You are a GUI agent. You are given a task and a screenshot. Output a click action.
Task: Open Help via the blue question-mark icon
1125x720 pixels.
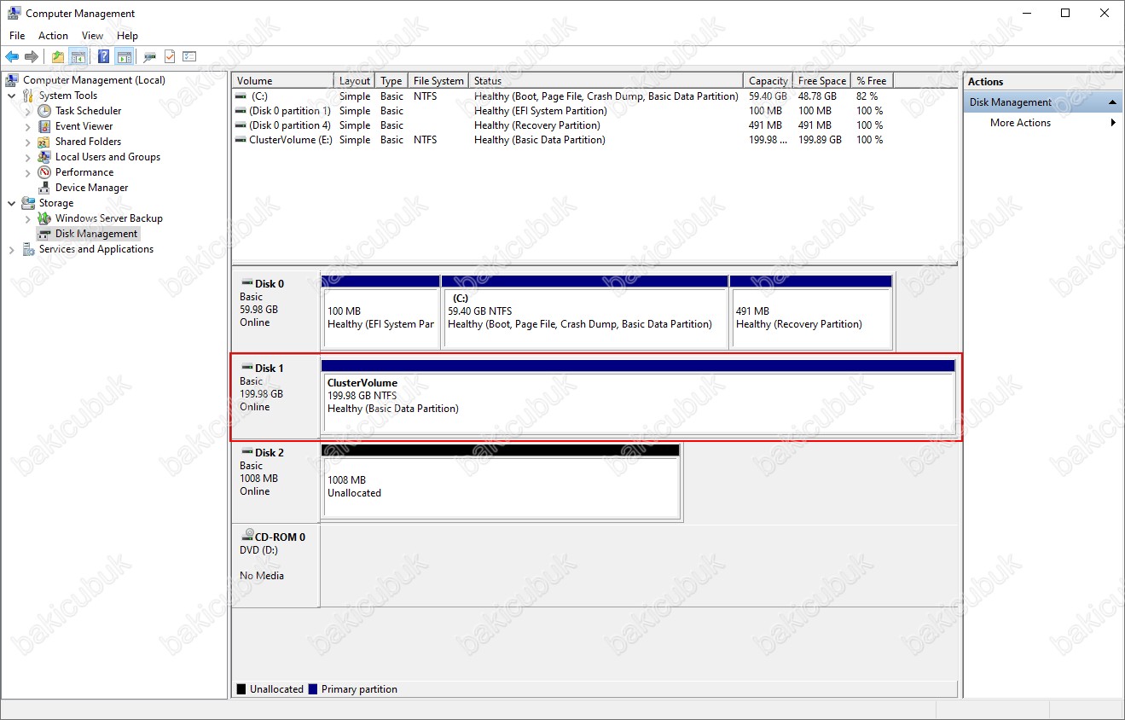tap(103, 57)
